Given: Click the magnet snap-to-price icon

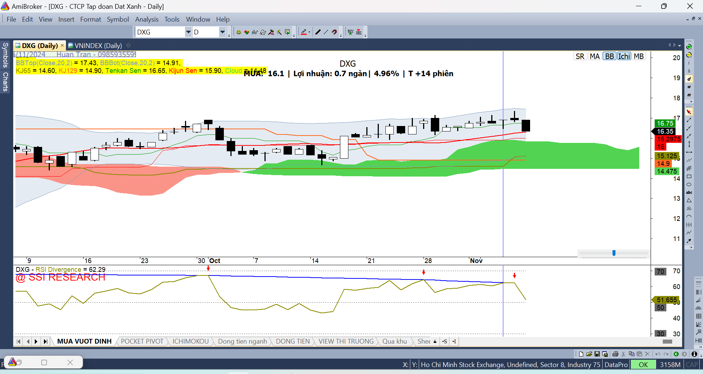Looking at the screenshot, I should [x=334, y=32].
